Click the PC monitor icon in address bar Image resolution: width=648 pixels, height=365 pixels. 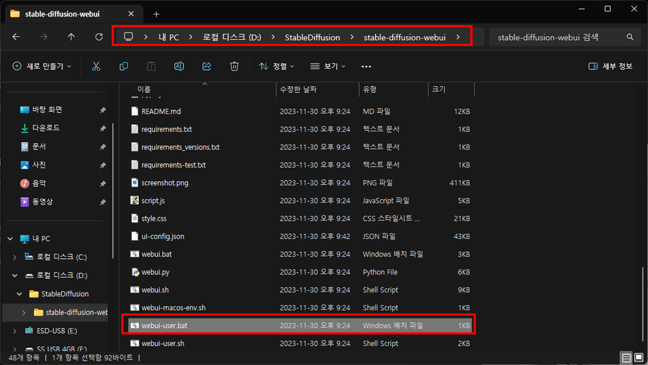pos(128,37)
